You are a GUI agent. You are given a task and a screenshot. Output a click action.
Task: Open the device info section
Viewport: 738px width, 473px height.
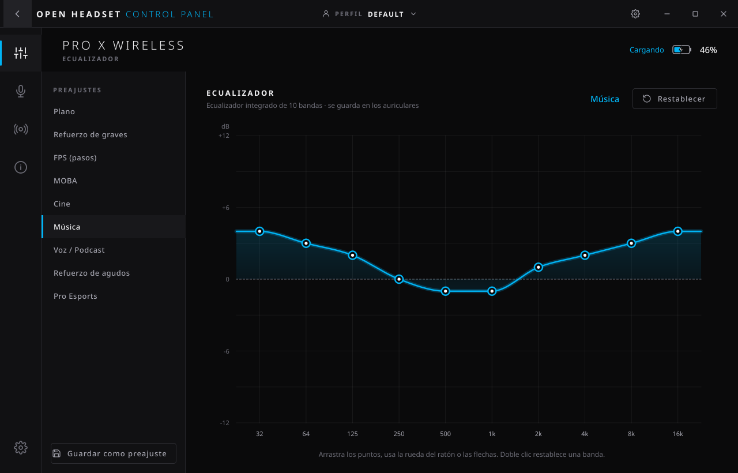tap(21, 167)
